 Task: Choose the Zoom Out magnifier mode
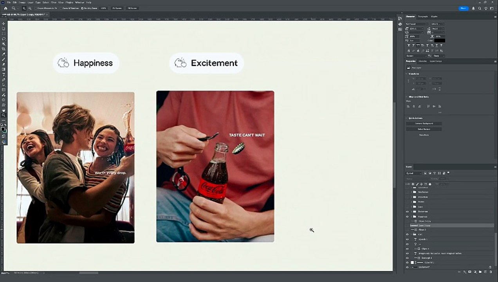[29, 8]
